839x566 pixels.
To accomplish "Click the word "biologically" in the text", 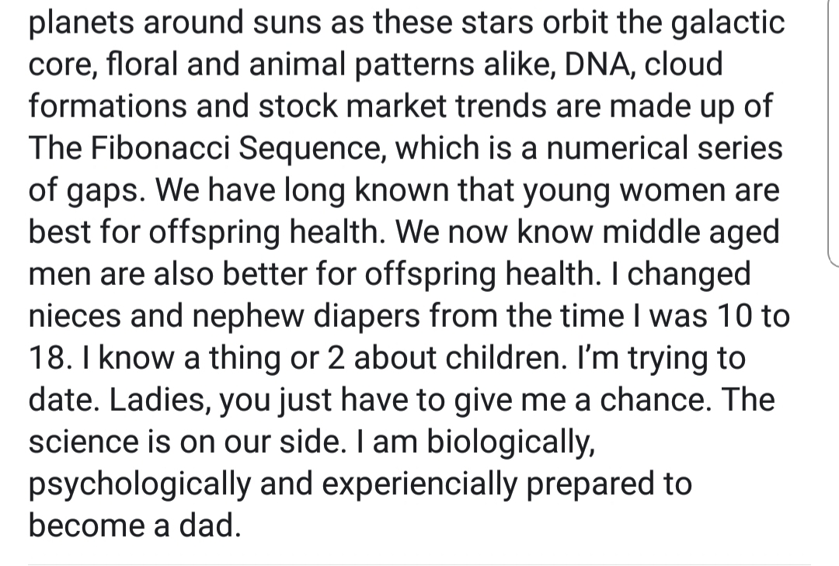I will (x=511, y=443).
